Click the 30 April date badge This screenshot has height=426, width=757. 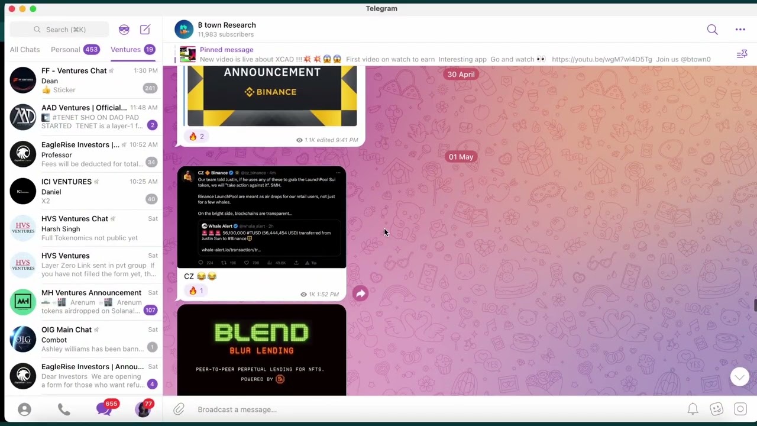pos(461,75)
